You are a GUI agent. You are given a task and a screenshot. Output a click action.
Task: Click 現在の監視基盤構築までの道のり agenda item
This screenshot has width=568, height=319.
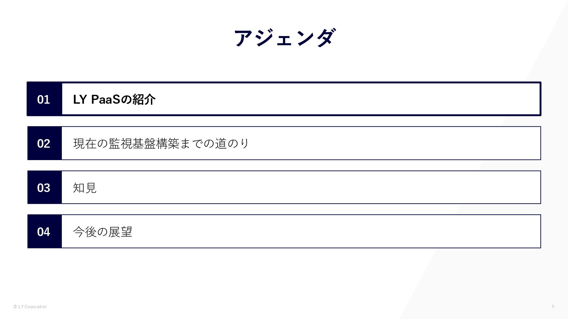[x=161, y=143]
